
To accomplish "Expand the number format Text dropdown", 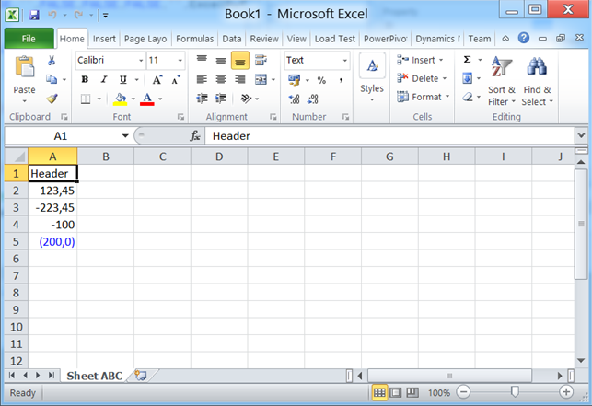I will pyautogui.click(x=345, y=60).
